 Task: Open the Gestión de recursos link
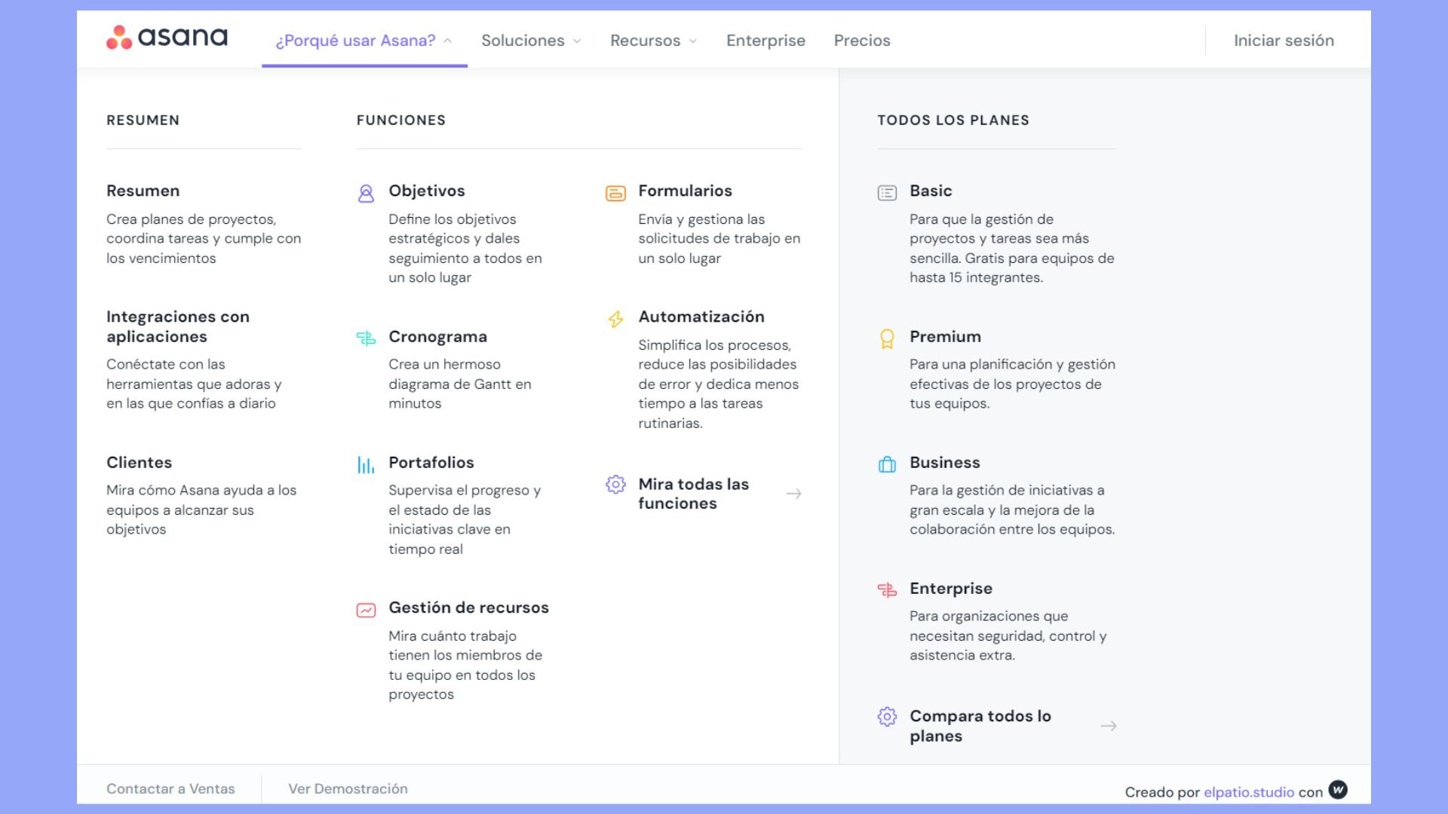pyautogui.click(x=468, y=607)
